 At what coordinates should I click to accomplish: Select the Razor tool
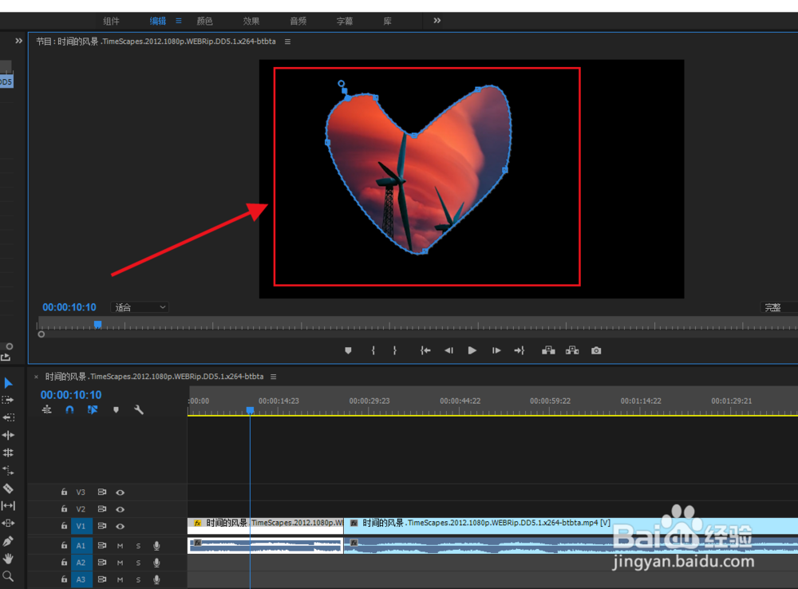pyautogui.click(x=8, y=488)
